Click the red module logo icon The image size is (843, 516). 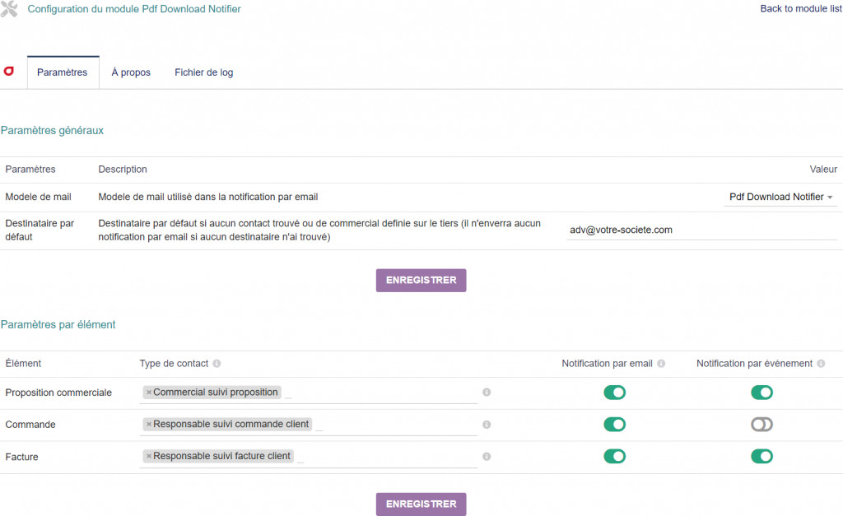[9, 72]
